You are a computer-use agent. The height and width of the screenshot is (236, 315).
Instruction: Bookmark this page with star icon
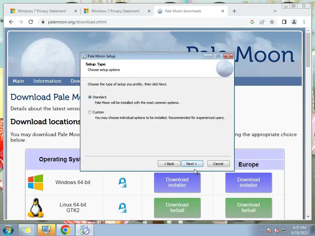pos(272,22)
